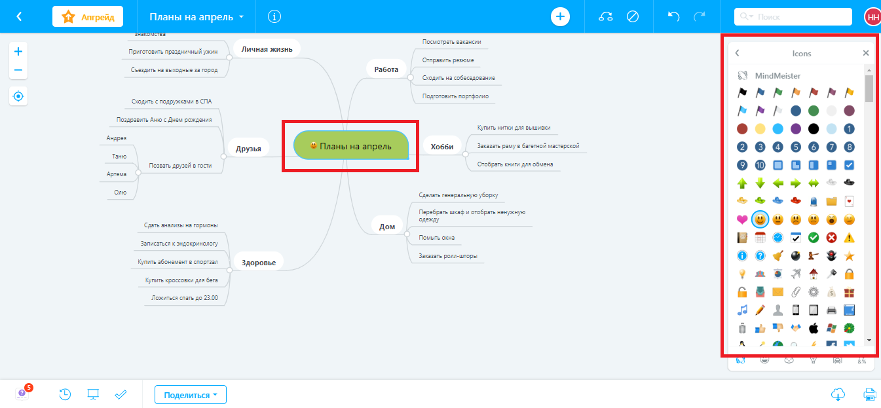The height and width of the screenshot is (408, 881).
Task: Click the add topic plus button
Action: coord(560,16)
